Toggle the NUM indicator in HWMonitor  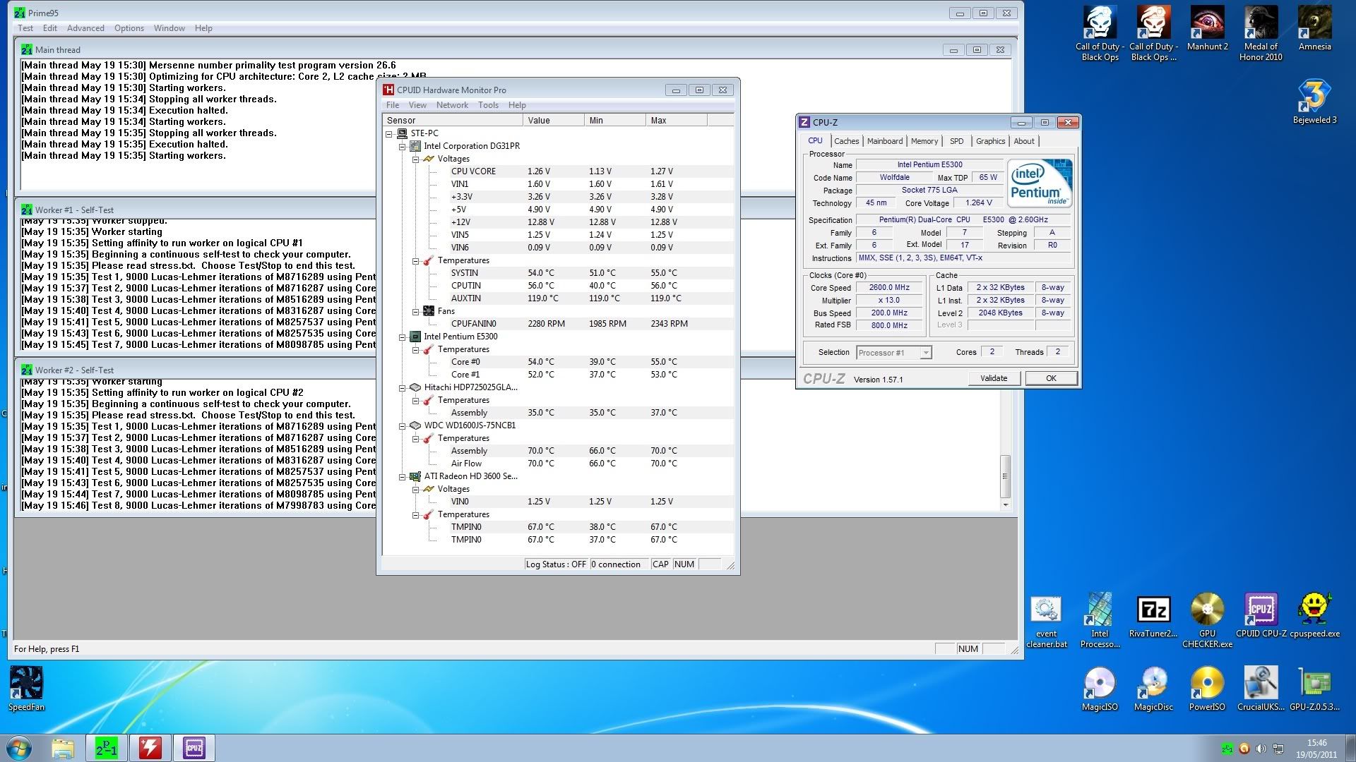684,564
